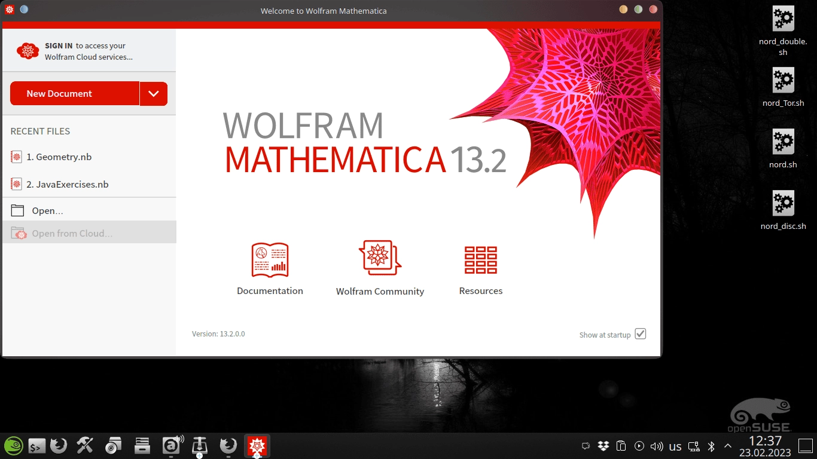This screenshot has width=817, height=459.
Task: Click the Wolfram Community label
Action: pyautogui.click(x=380, y=292)
